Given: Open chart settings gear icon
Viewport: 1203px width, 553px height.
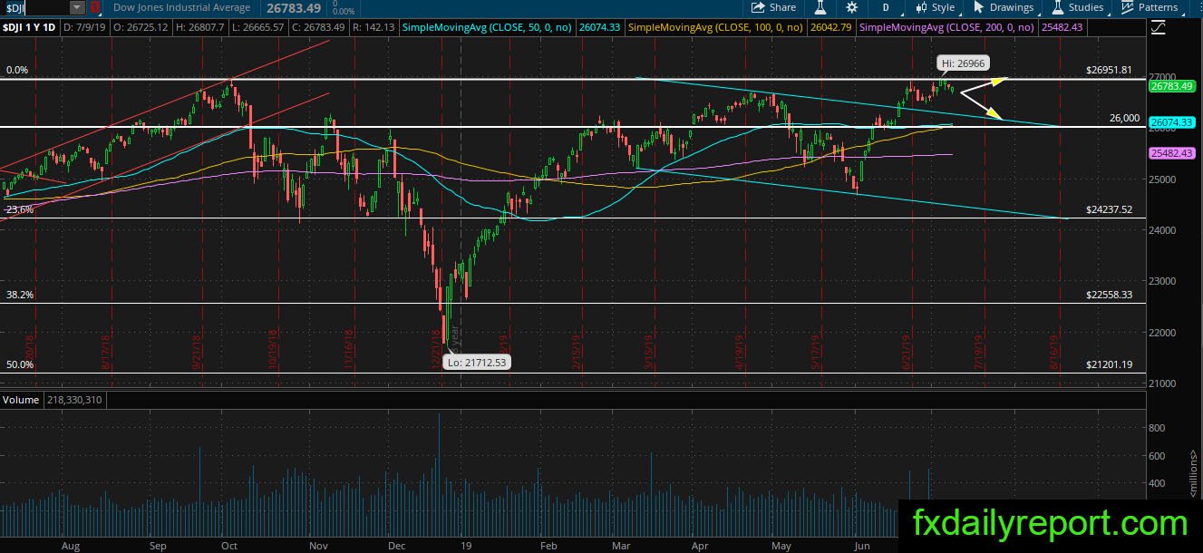Looking at the screenshot, I should [851, 7].
